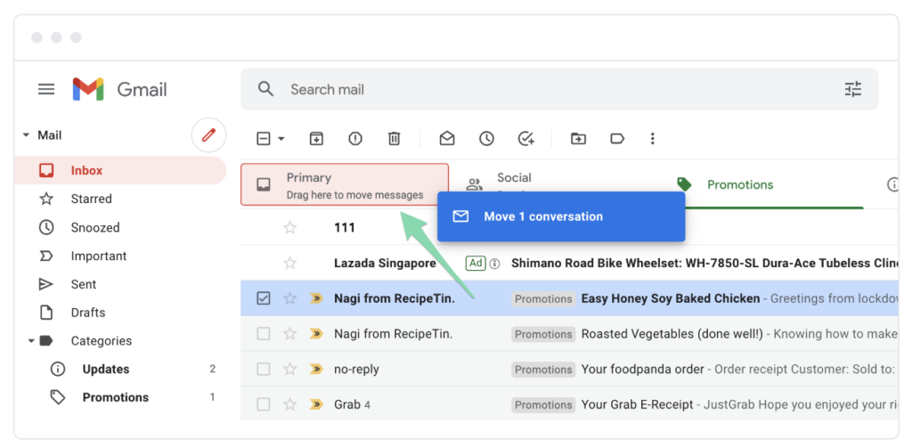Open Your foodpanda order email

[x=643, y=370]
